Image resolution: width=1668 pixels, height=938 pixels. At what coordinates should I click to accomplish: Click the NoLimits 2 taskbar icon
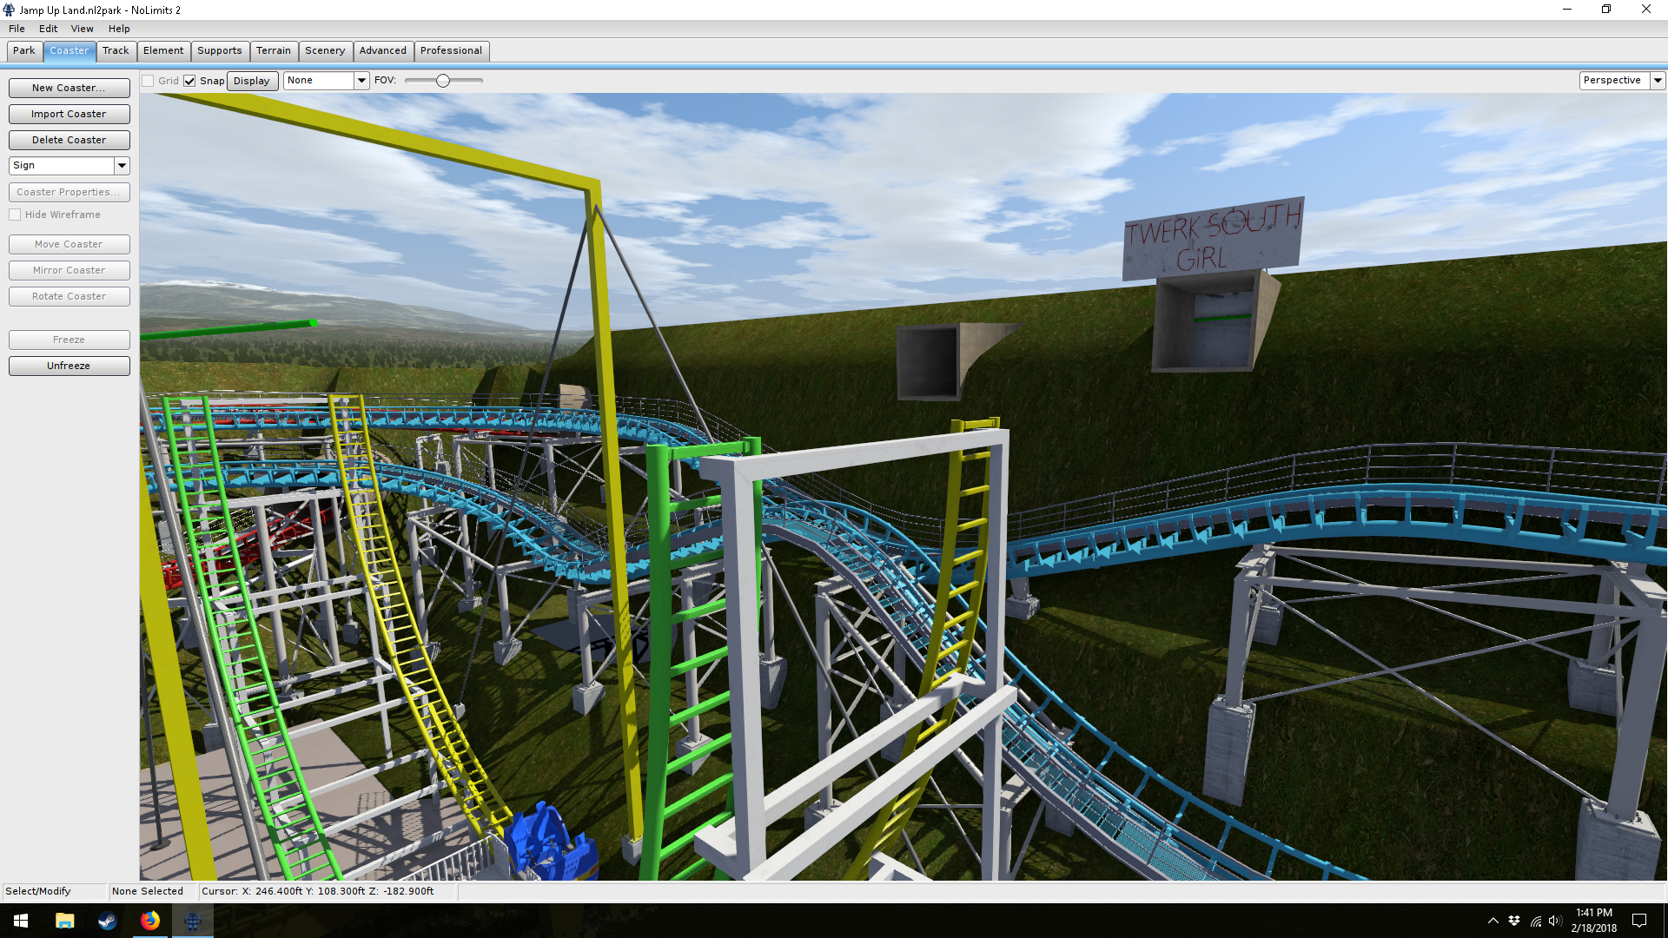tap(193, 921)
